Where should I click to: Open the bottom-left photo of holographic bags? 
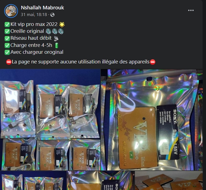pos(33,180)
